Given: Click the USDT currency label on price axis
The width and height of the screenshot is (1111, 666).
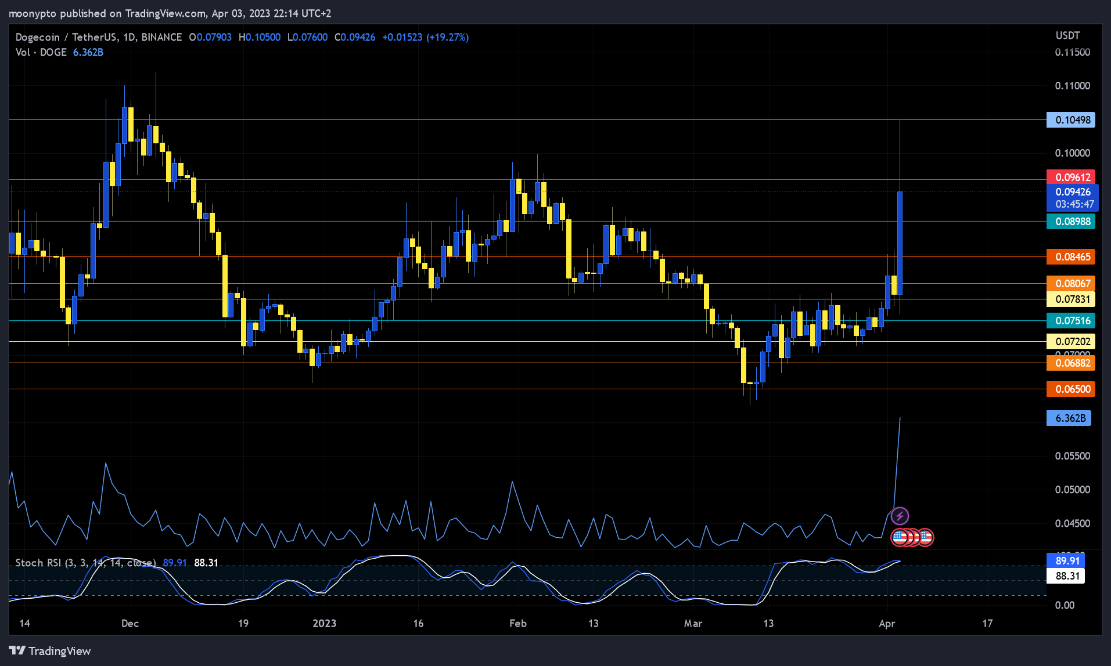Looking at the screenshot, I should (1067, 35).
